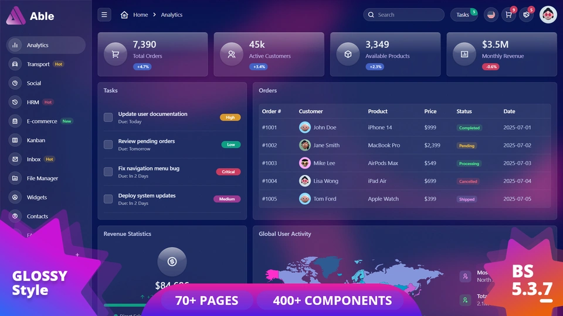Click the Pending status for order #1002
The width and height of the screenshot is (563, 316).
click(467, 146)
